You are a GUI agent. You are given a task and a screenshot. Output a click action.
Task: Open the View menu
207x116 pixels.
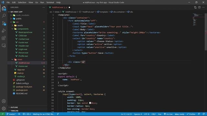[x=31, y=2]
